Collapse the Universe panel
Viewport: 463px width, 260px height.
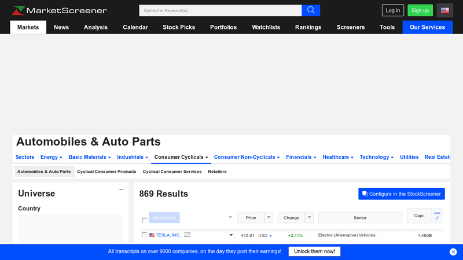(x=121, y=190)
